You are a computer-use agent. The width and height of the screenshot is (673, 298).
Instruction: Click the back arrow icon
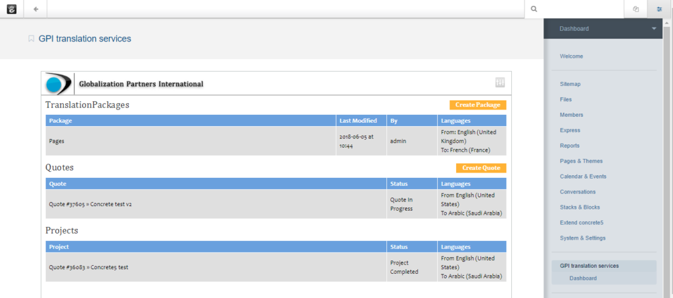coord(35,9)
